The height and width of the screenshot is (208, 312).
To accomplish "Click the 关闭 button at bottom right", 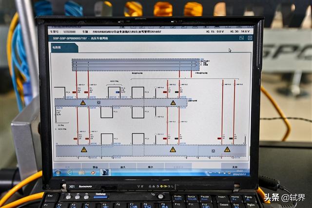I will pos(235,167).
